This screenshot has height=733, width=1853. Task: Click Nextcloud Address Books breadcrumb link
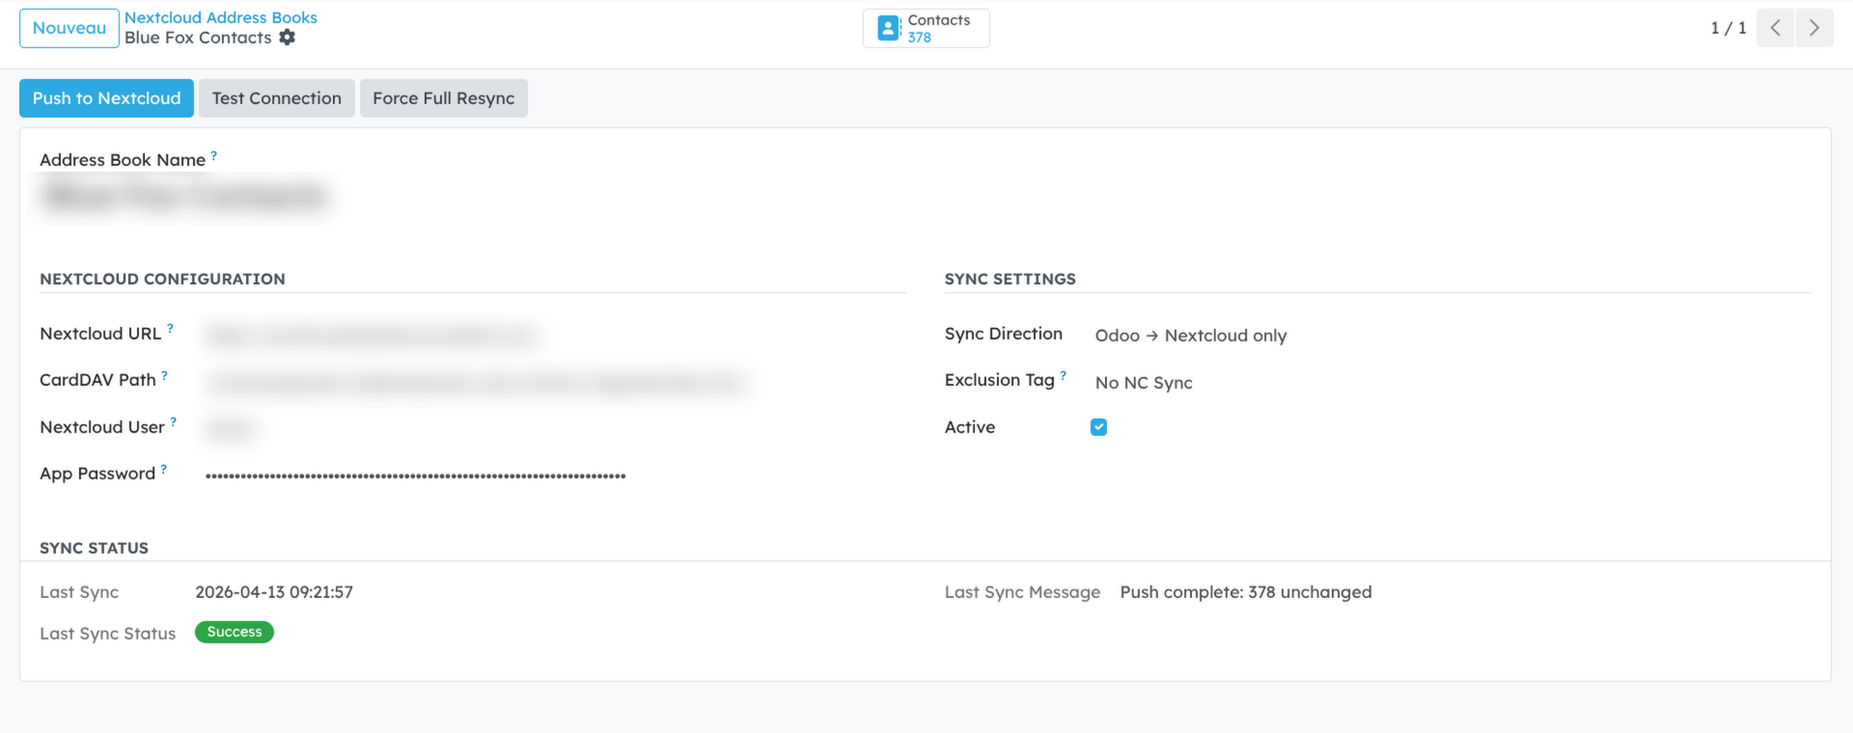(x=220, y=17)
